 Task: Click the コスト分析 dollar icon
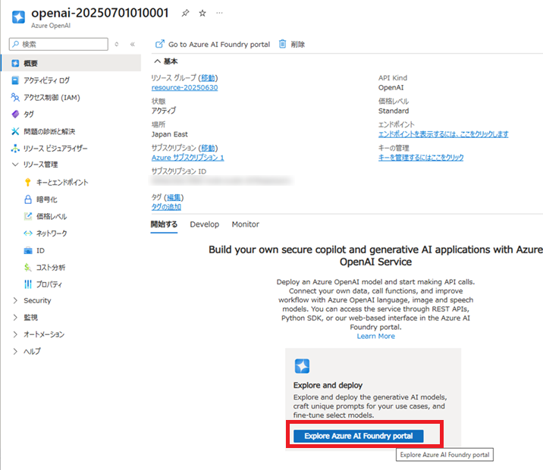[28, 267]
